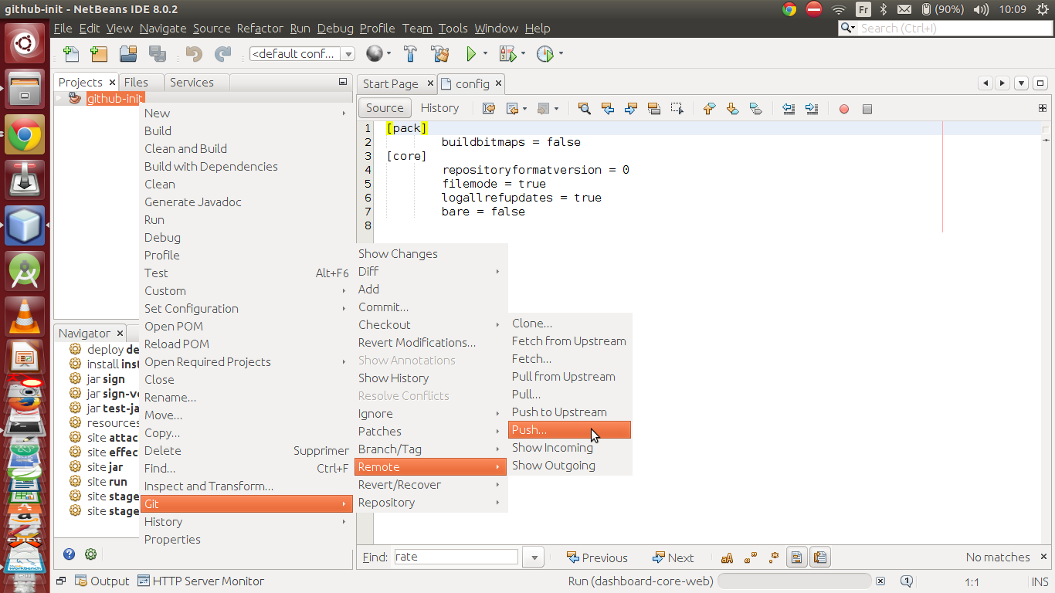Toggle Whole Words option in find bar

point(750,557)
